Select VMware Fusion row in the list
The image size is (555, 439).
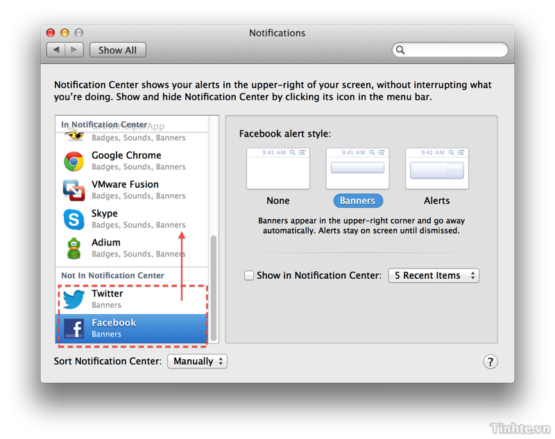(132, 190)
